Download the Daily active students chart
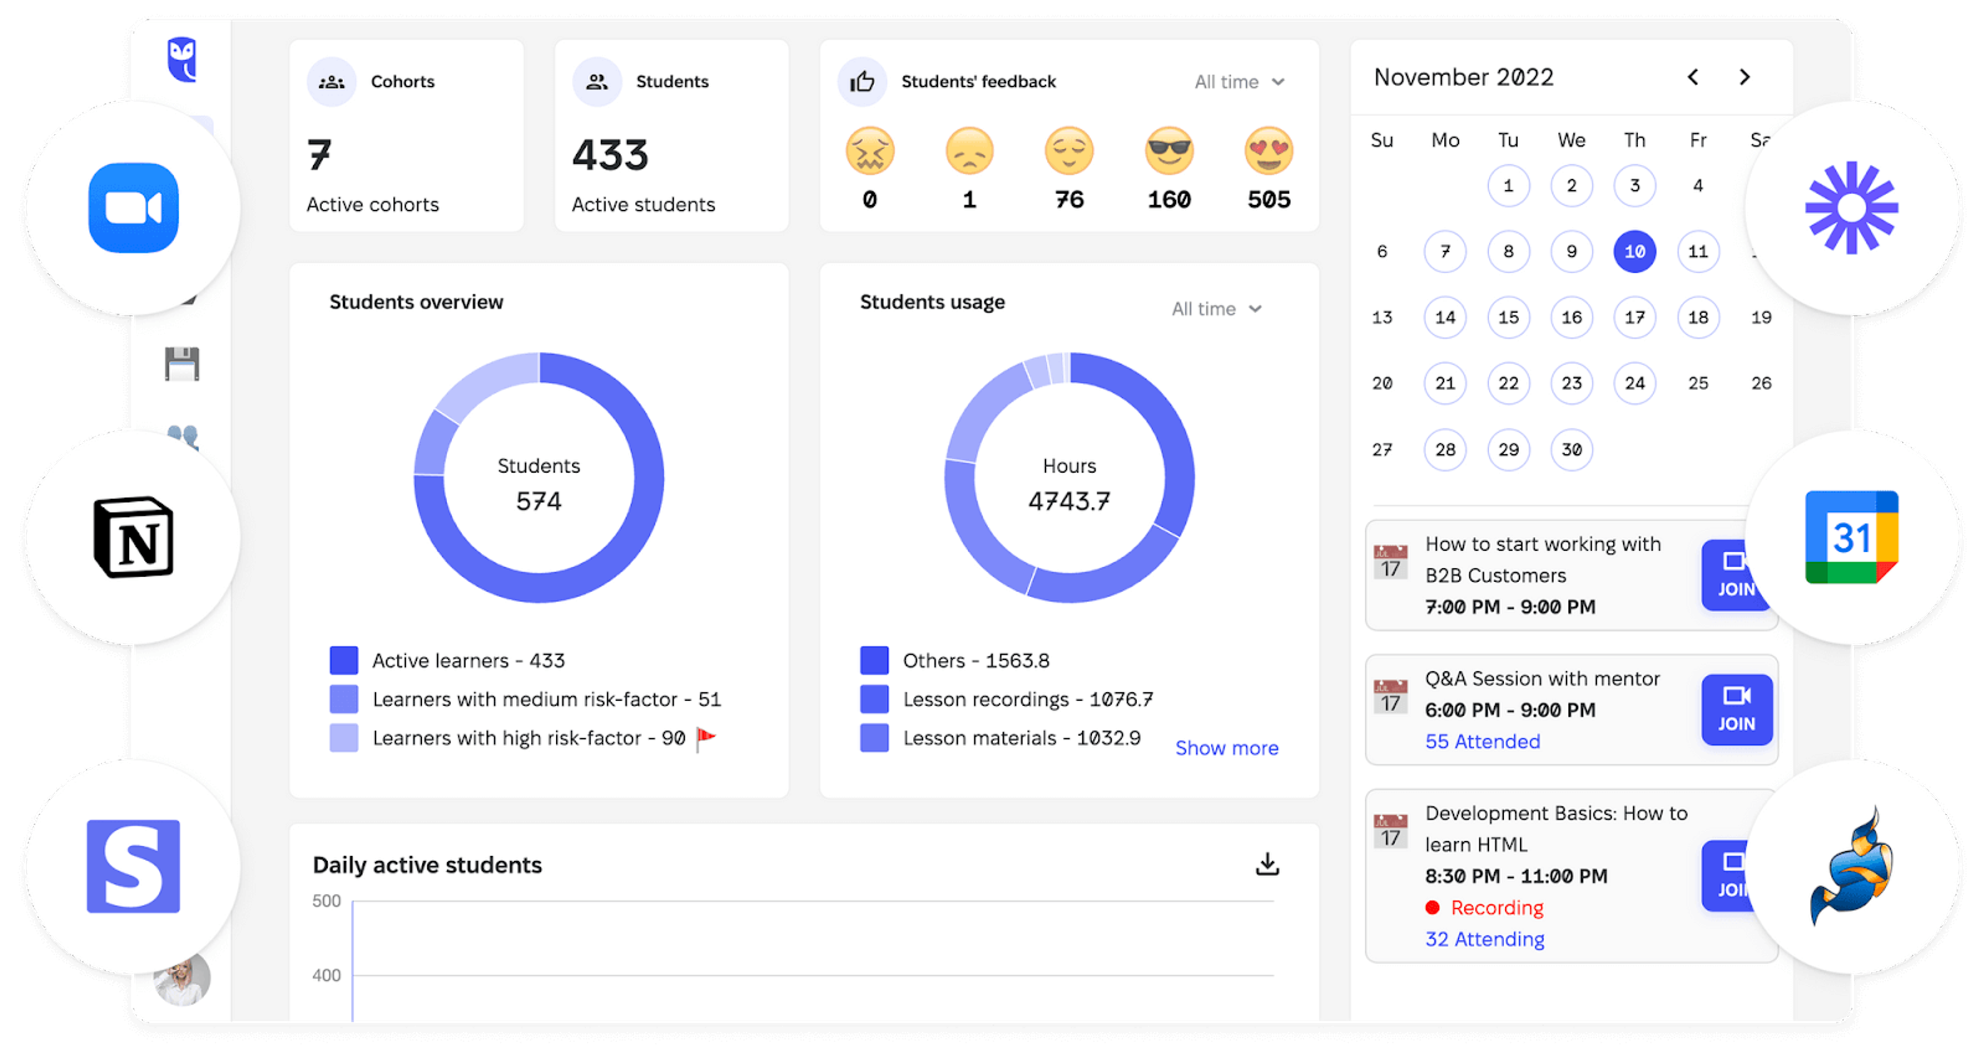1985x1054 pixels. pyautogui.click(x=1268, y=864)
